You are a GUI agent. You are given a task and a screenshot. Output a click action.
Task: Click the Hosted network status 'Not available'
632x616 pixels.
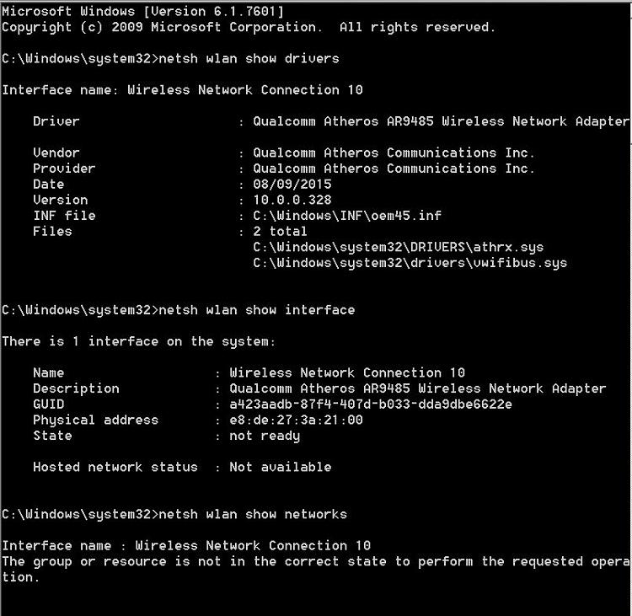[x=281, y=467]
